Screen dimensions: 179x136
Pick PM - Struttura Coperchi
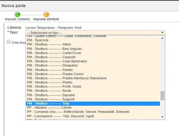pos(93,57)
